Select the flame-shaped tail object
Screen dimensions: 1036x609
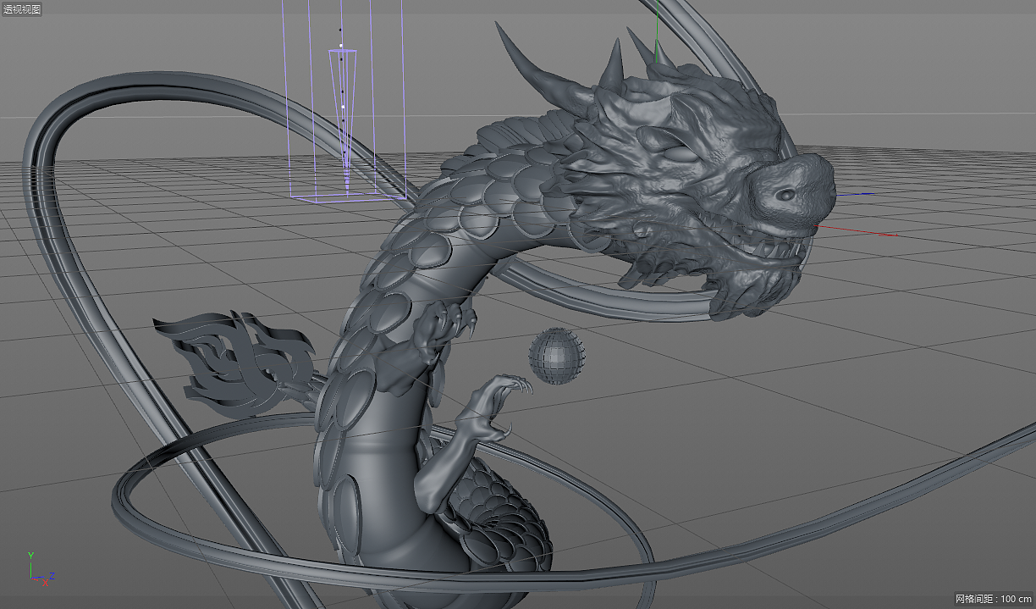coord(235,363)
